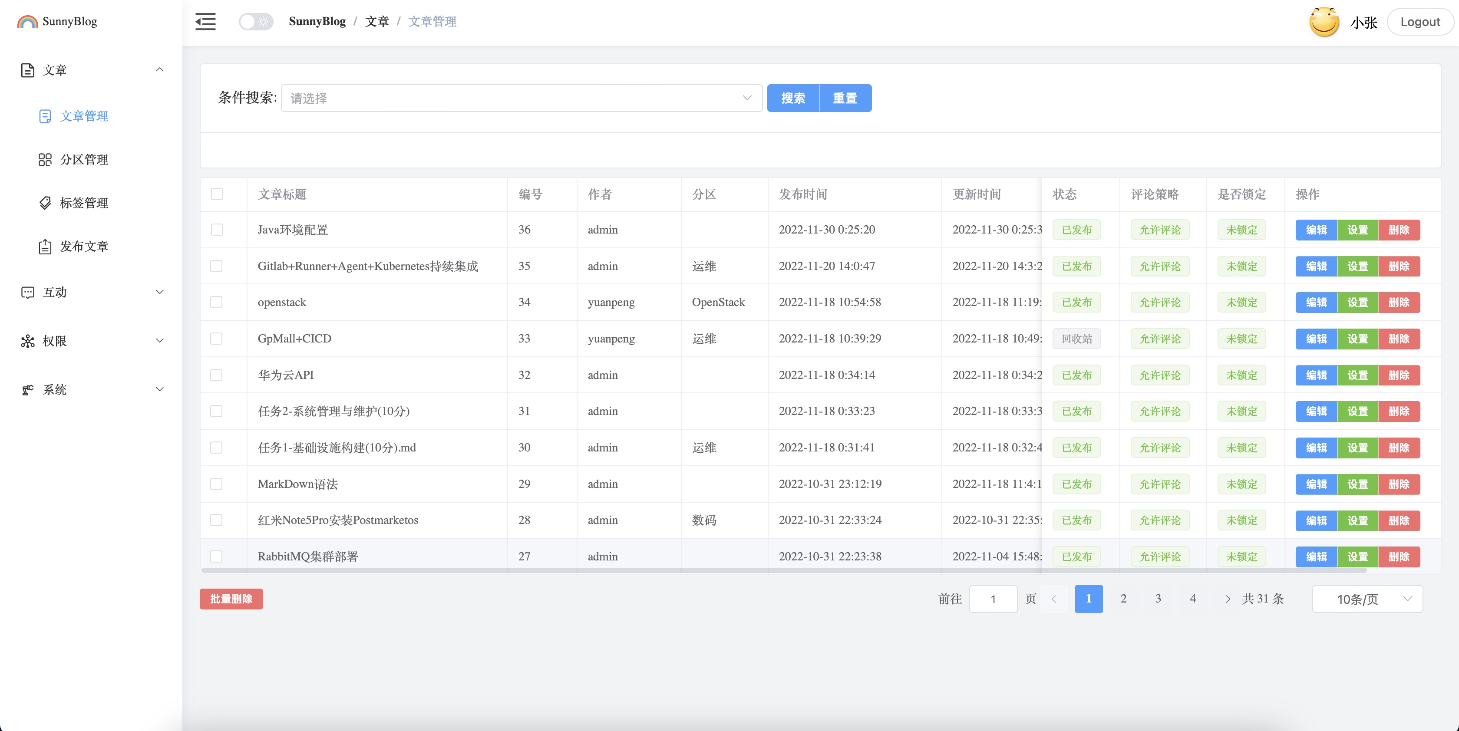This screenshot has height=731, width=1459.
Task: Collapse the 文章 menu chevron
Action: [160, 69]
